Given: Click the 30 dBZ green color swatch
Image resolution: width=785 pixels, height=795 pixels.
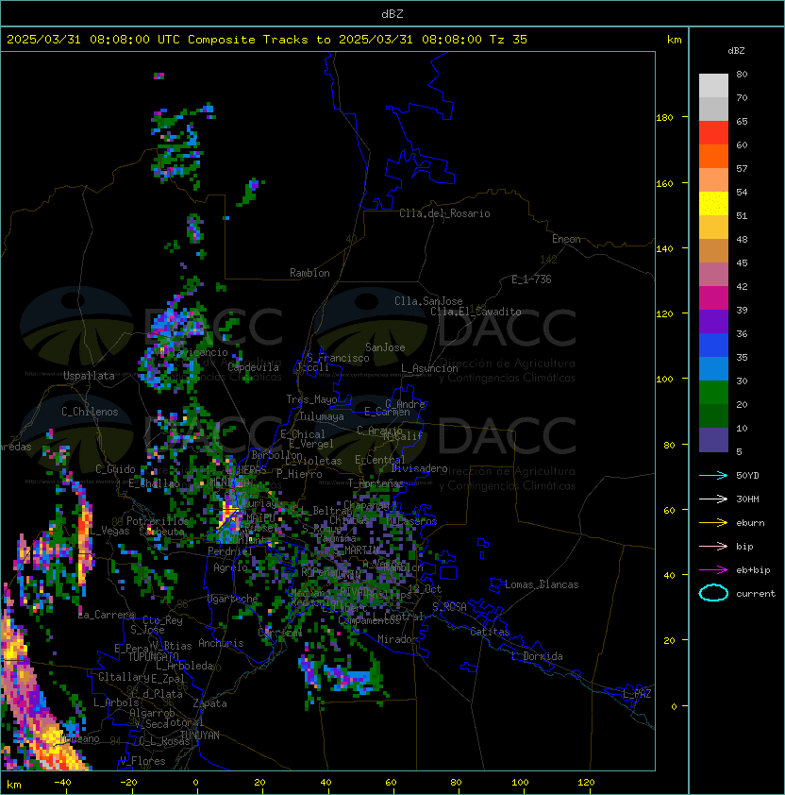Looking at the screenshot, I should pyautogui.click(x=713, y=393).
